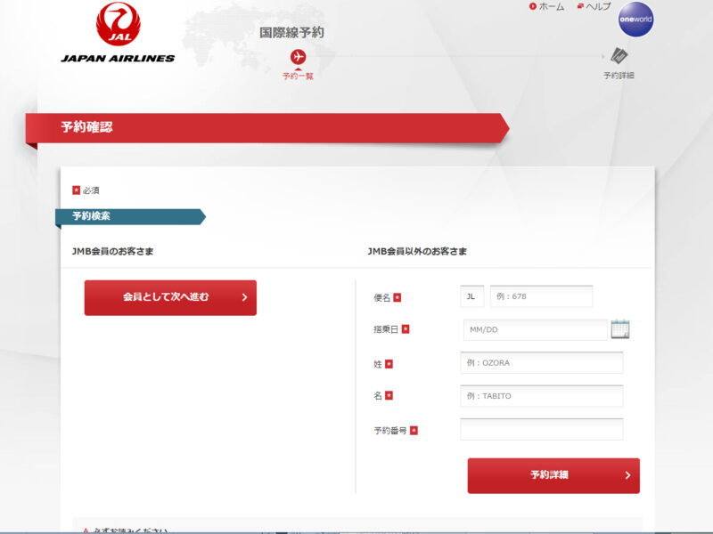
Task: Select the 名 first name field
Action: click(x=541, y=396)
